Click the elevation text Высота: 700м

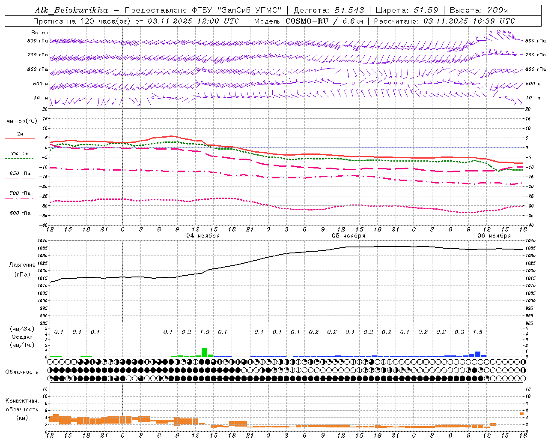[x=479, y=10]
